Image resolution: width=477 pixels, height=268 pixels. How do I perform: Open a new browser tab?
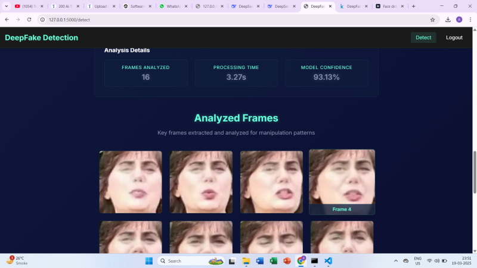pos(414,6)
